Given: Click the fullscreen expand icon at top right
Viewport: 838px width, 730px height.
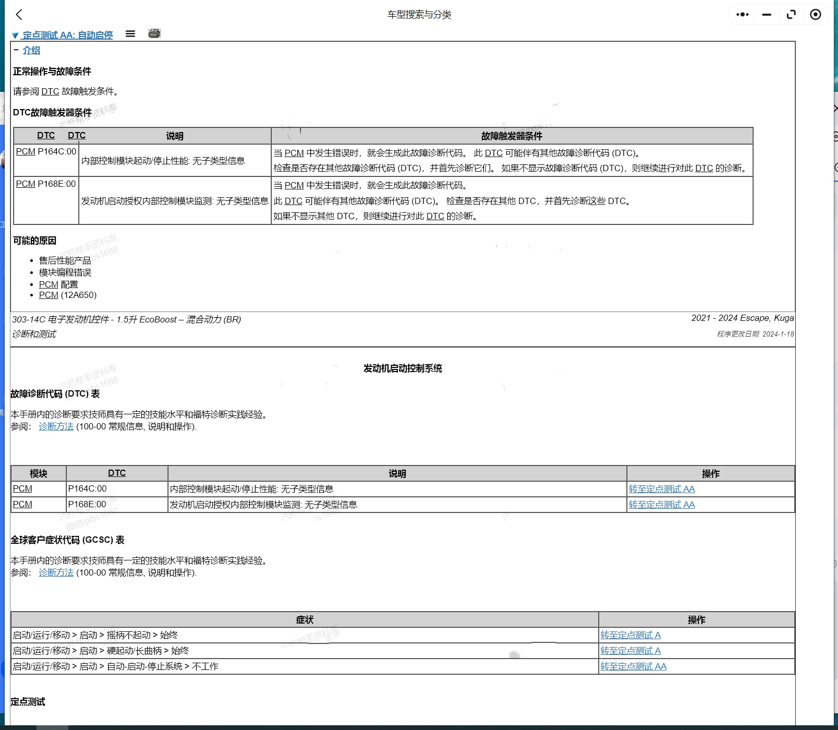Looking at the screenshot, I should pos(791,15).
